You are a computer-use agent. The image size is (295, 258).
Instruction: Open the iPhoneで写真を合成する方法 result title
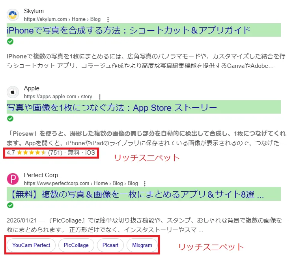pyautogui.click(x=129, y=30)
